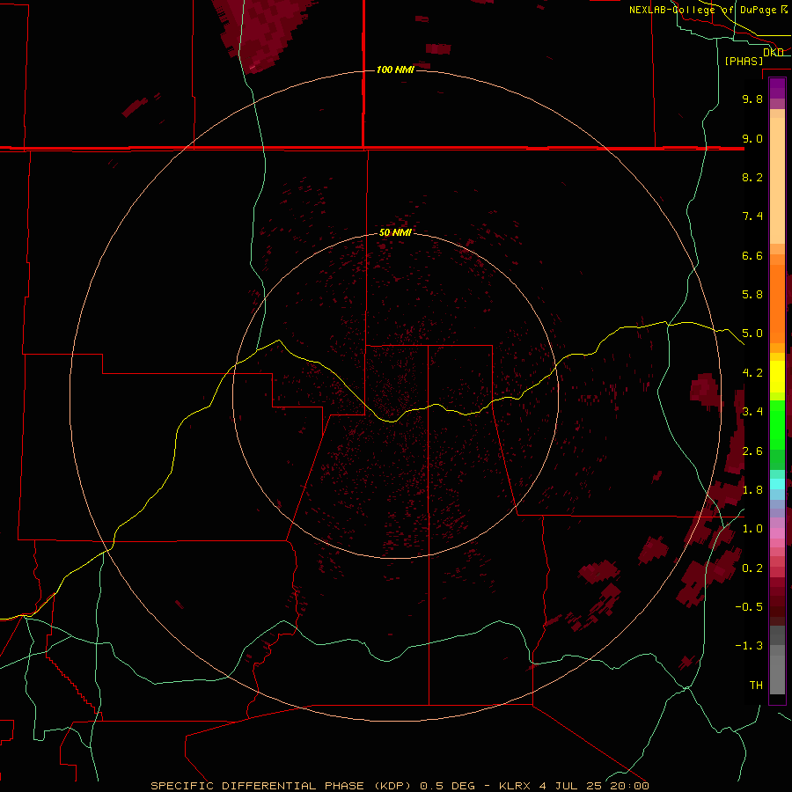Click the bright green color bar segment
Screen dimensions: 792x792
(x=777, y=425)
